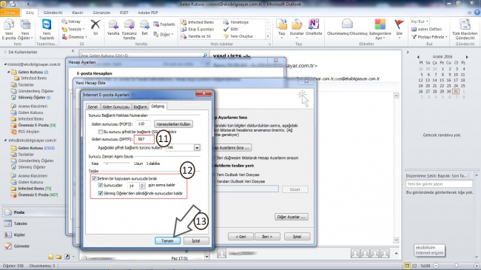Click Gelen sunucusu (POP3) port field
Screen dimensions: 481x270
tap(143, 124)
